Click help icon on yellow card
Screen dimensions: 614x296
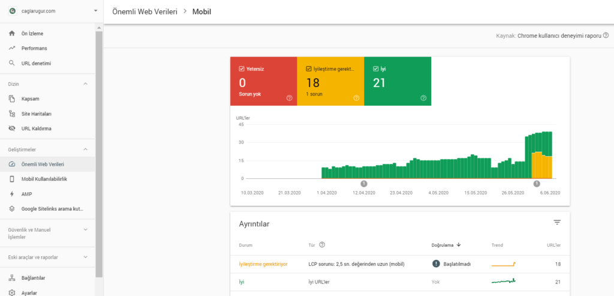(356, 98)
